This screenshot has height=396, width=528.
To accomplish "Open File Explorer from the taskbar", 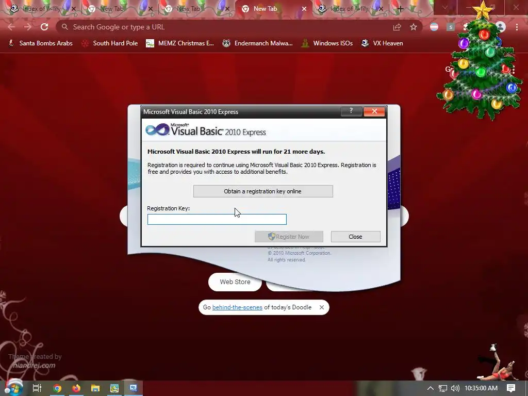I will [x=95, y=388].
